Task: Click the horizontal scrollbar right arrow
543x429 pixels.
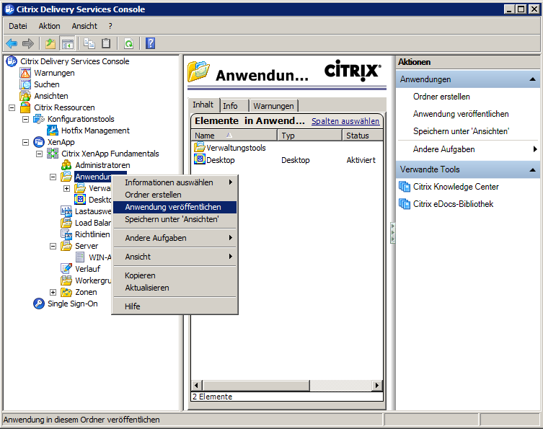Action: click(376, 385)
